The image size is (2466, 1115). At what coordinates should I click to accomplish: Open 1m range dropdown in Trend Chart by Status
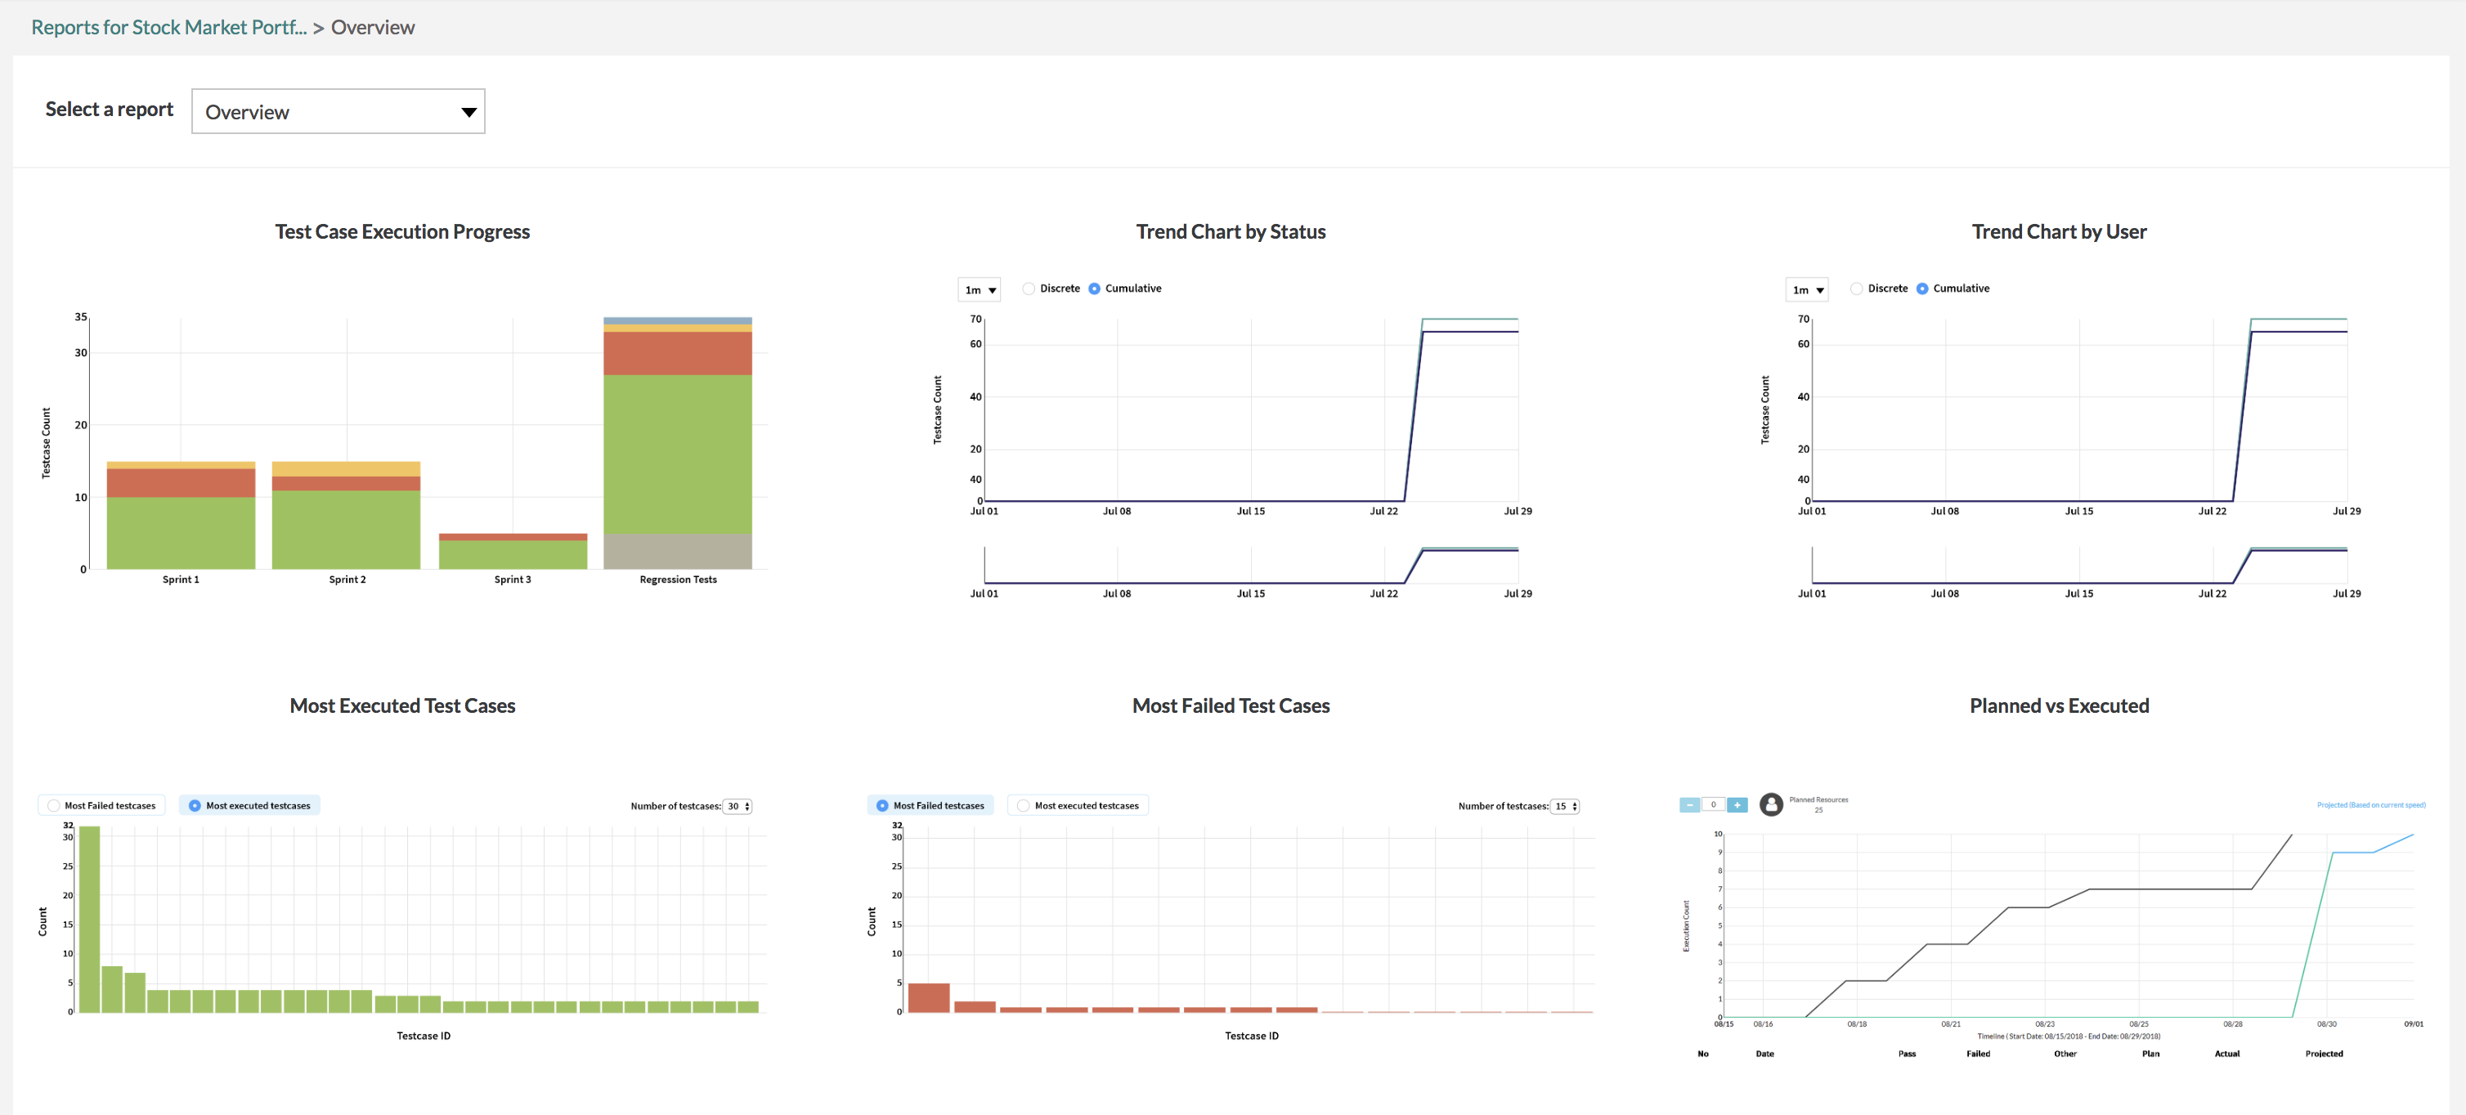(979, 289)
